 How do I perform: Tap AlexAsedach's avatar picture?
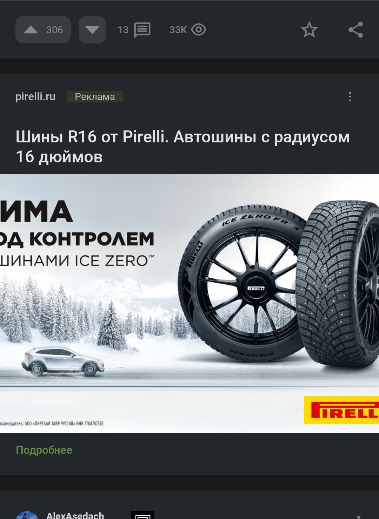(27, 515)
